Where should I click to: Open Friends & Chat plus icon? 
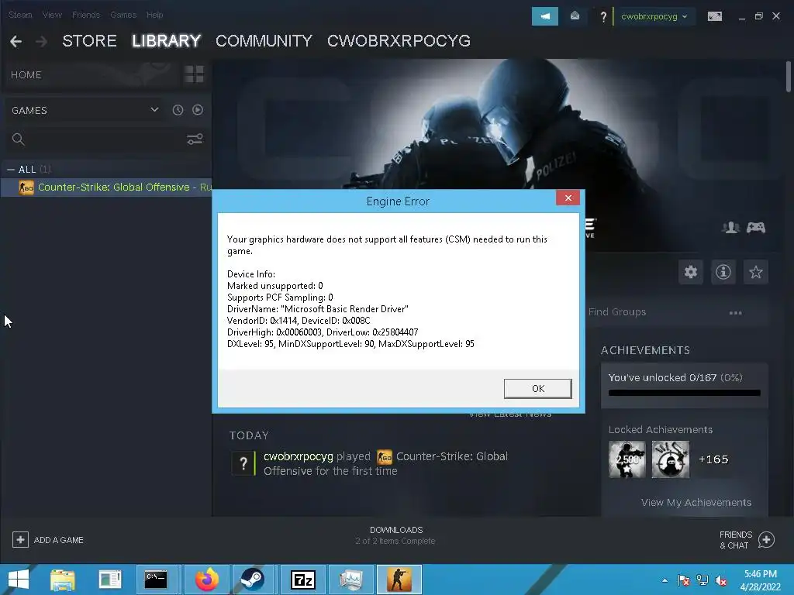coord(766,540)
